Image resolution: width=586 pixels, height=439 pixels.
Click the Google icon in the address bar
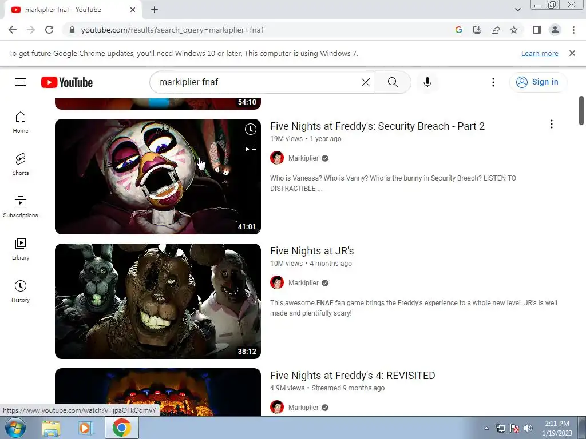pos(459,30)
